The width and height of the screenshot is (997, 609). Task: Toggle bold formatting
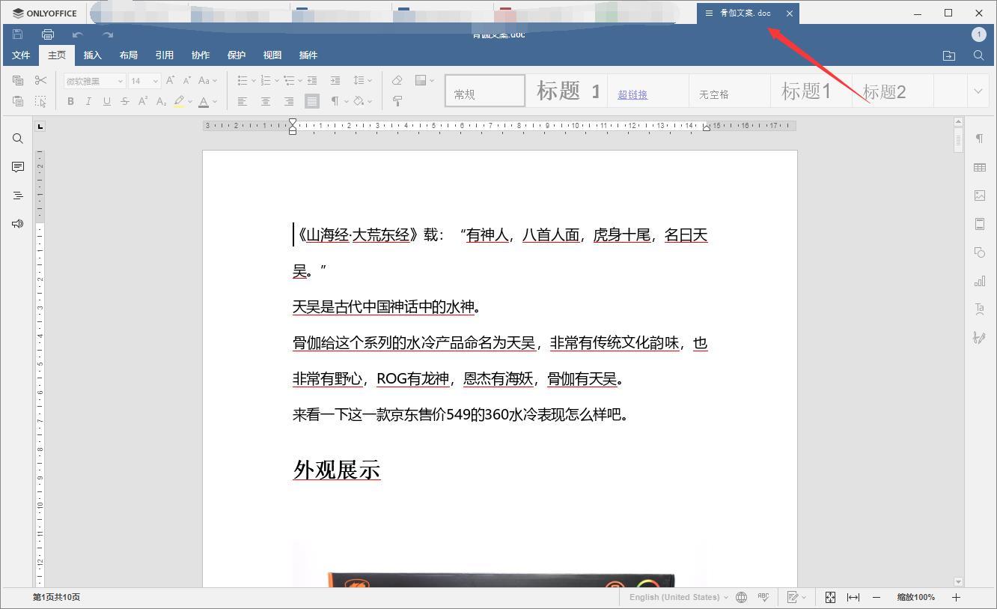(70, 101)
